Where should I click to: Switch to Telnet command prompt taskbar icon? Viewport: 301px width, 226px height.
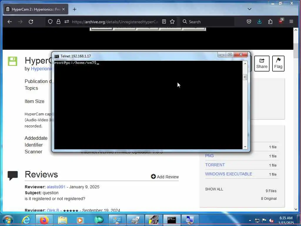pyautogui.click(x=172, y=220)
